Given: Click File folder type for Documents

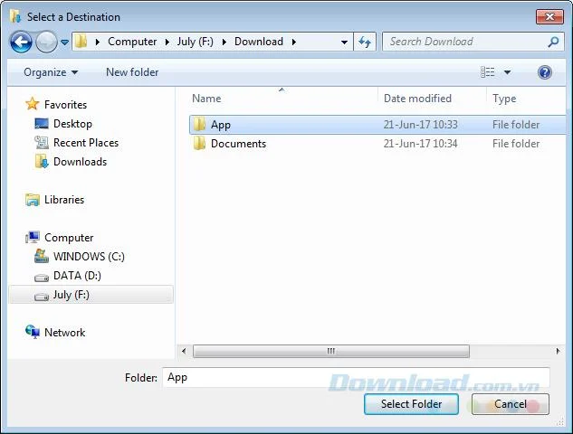Looking at the screenshot, I should [x=516, y=144].
